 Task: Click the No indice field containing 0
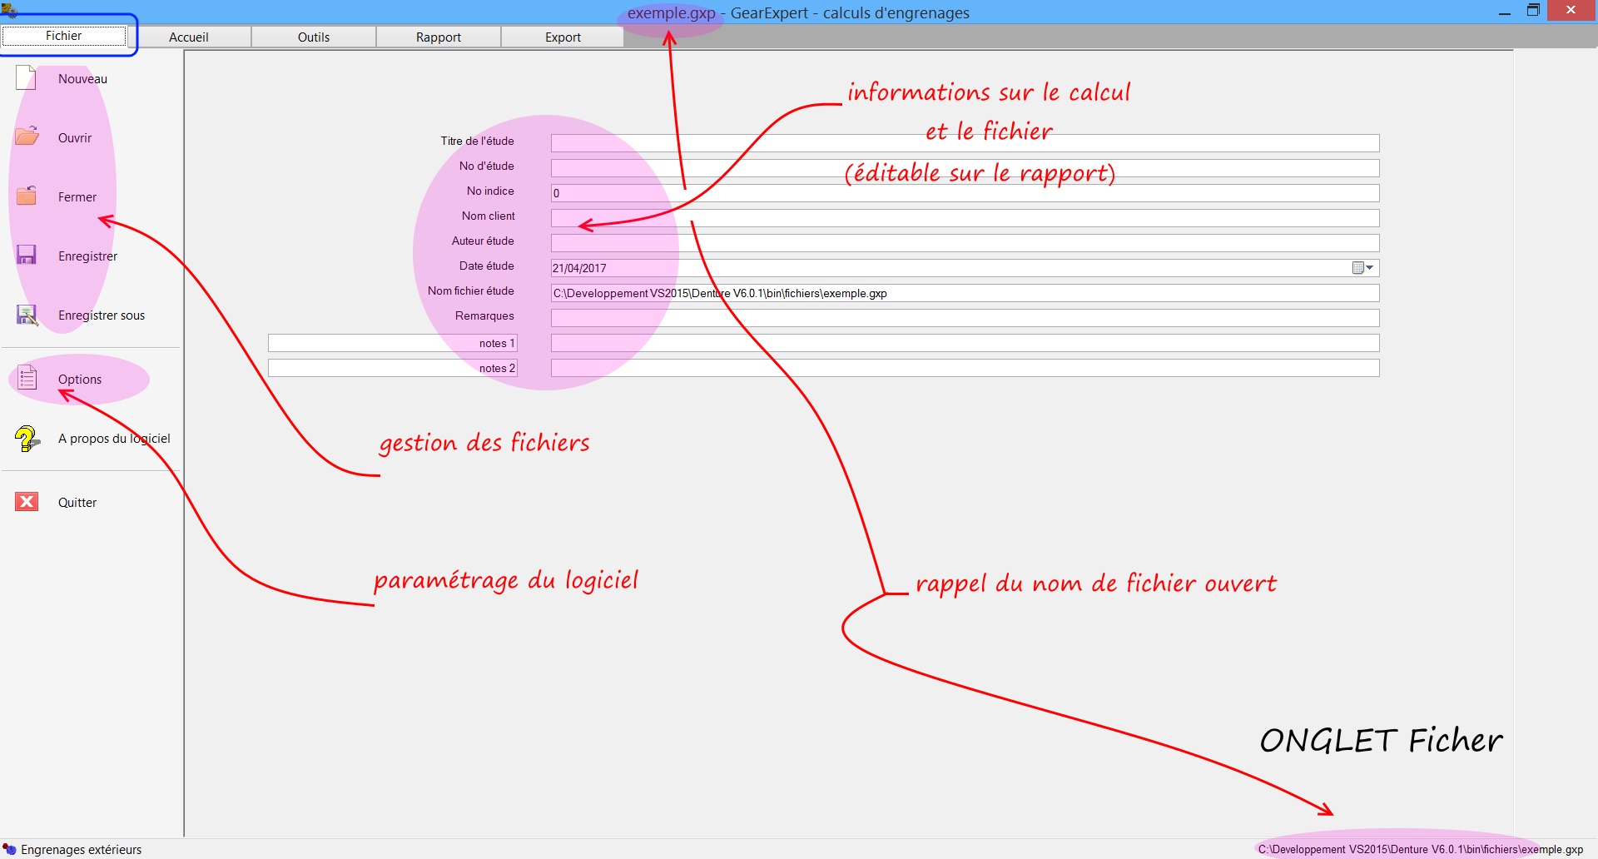(965, 193)
